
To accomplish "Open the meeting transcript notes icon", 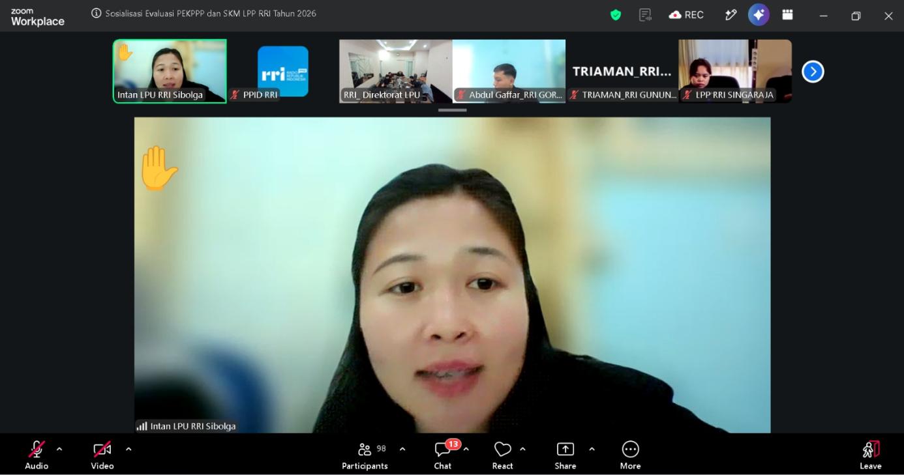I will [x=645, y=15].
